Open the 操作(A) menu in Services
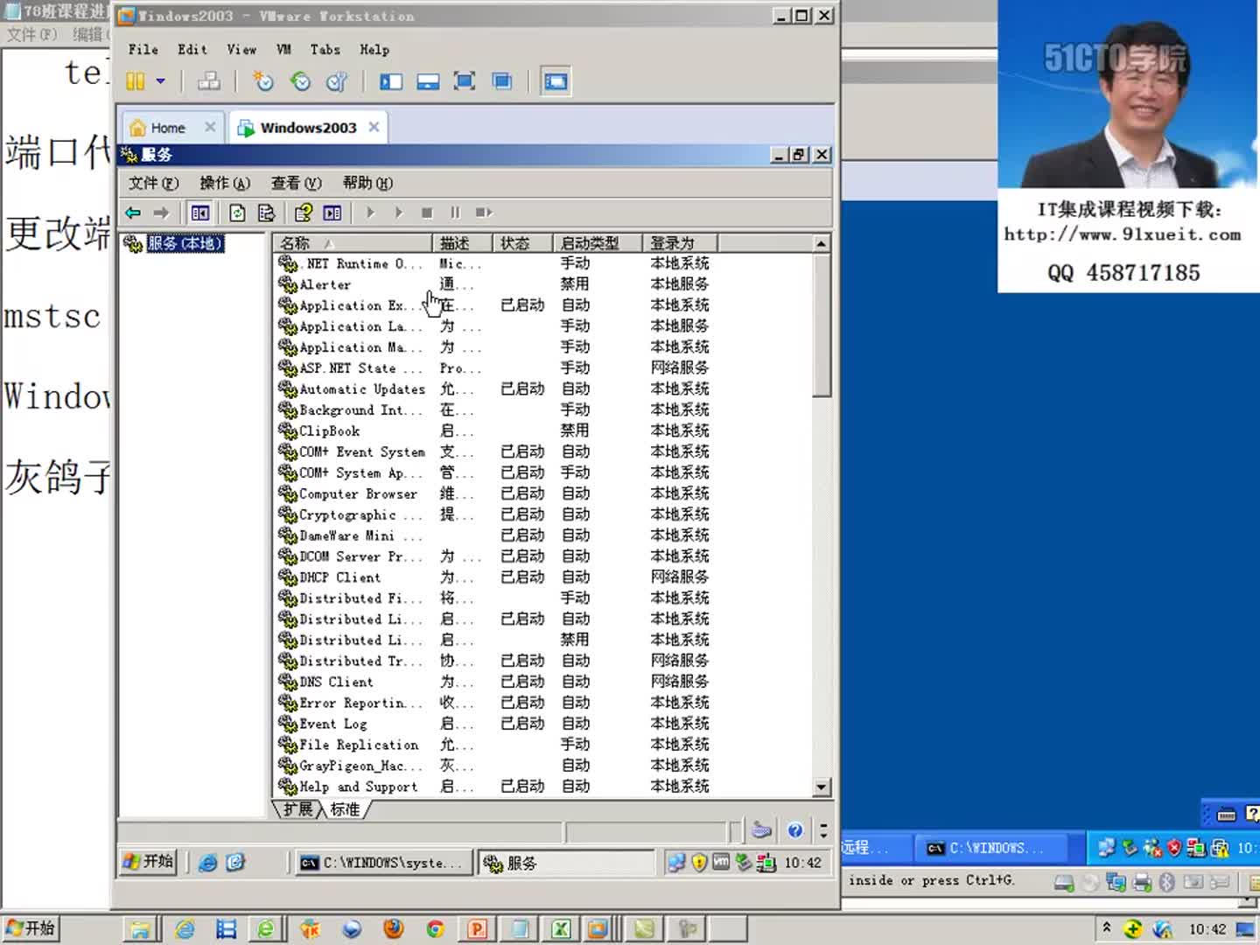Image resolution: width=1260 pixels, height=945 pixels. (x=225, y=183)
